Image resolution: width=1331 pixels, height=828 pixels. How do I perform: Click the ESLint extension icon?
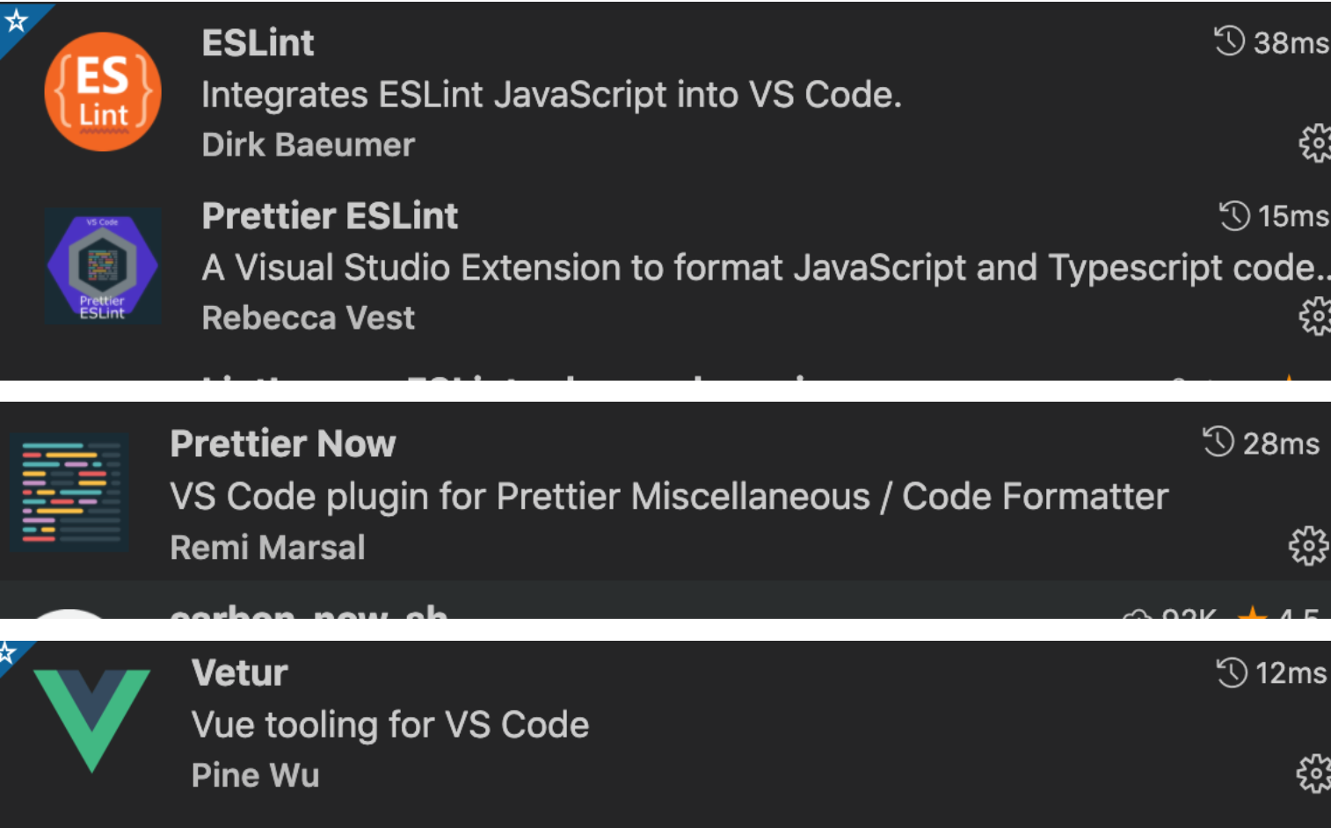tap(102, 91)
